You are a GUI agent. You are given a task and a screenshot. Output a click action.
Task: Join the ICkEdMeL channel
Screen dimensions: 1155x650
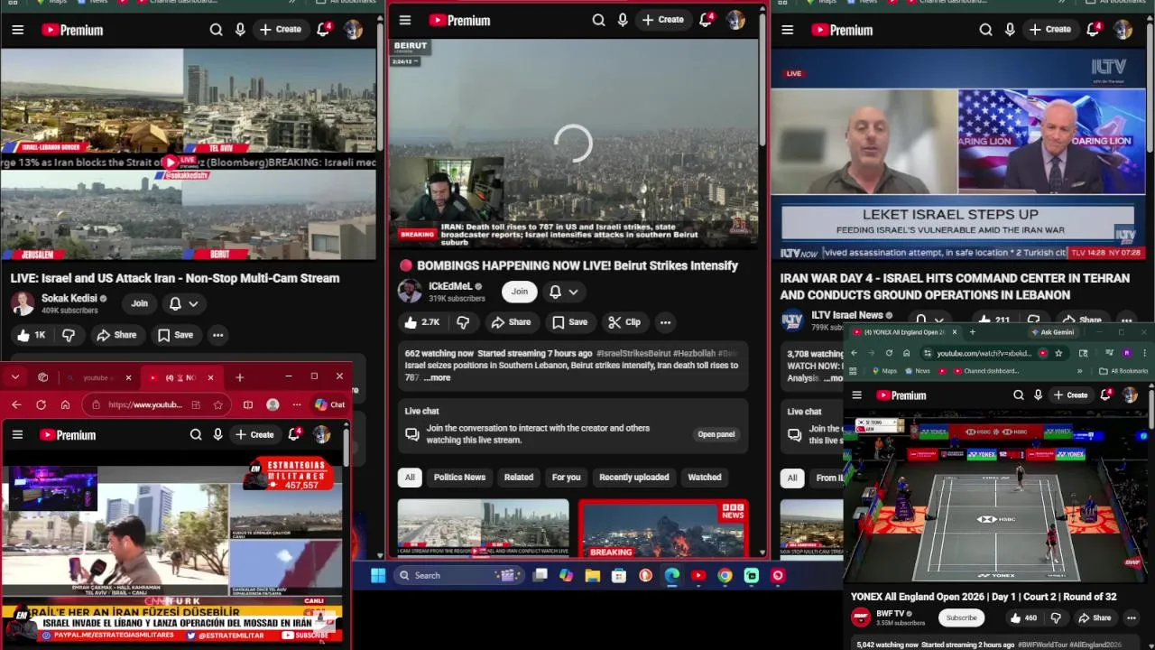pyautogui.click(x=520, y=291)
